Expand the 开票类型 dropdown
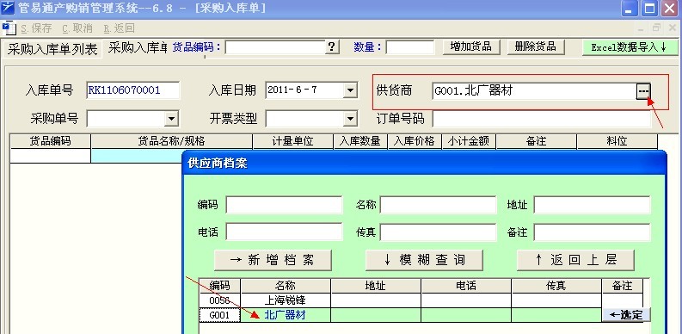Viewport: 682px width, 334px height. (350, 119)
